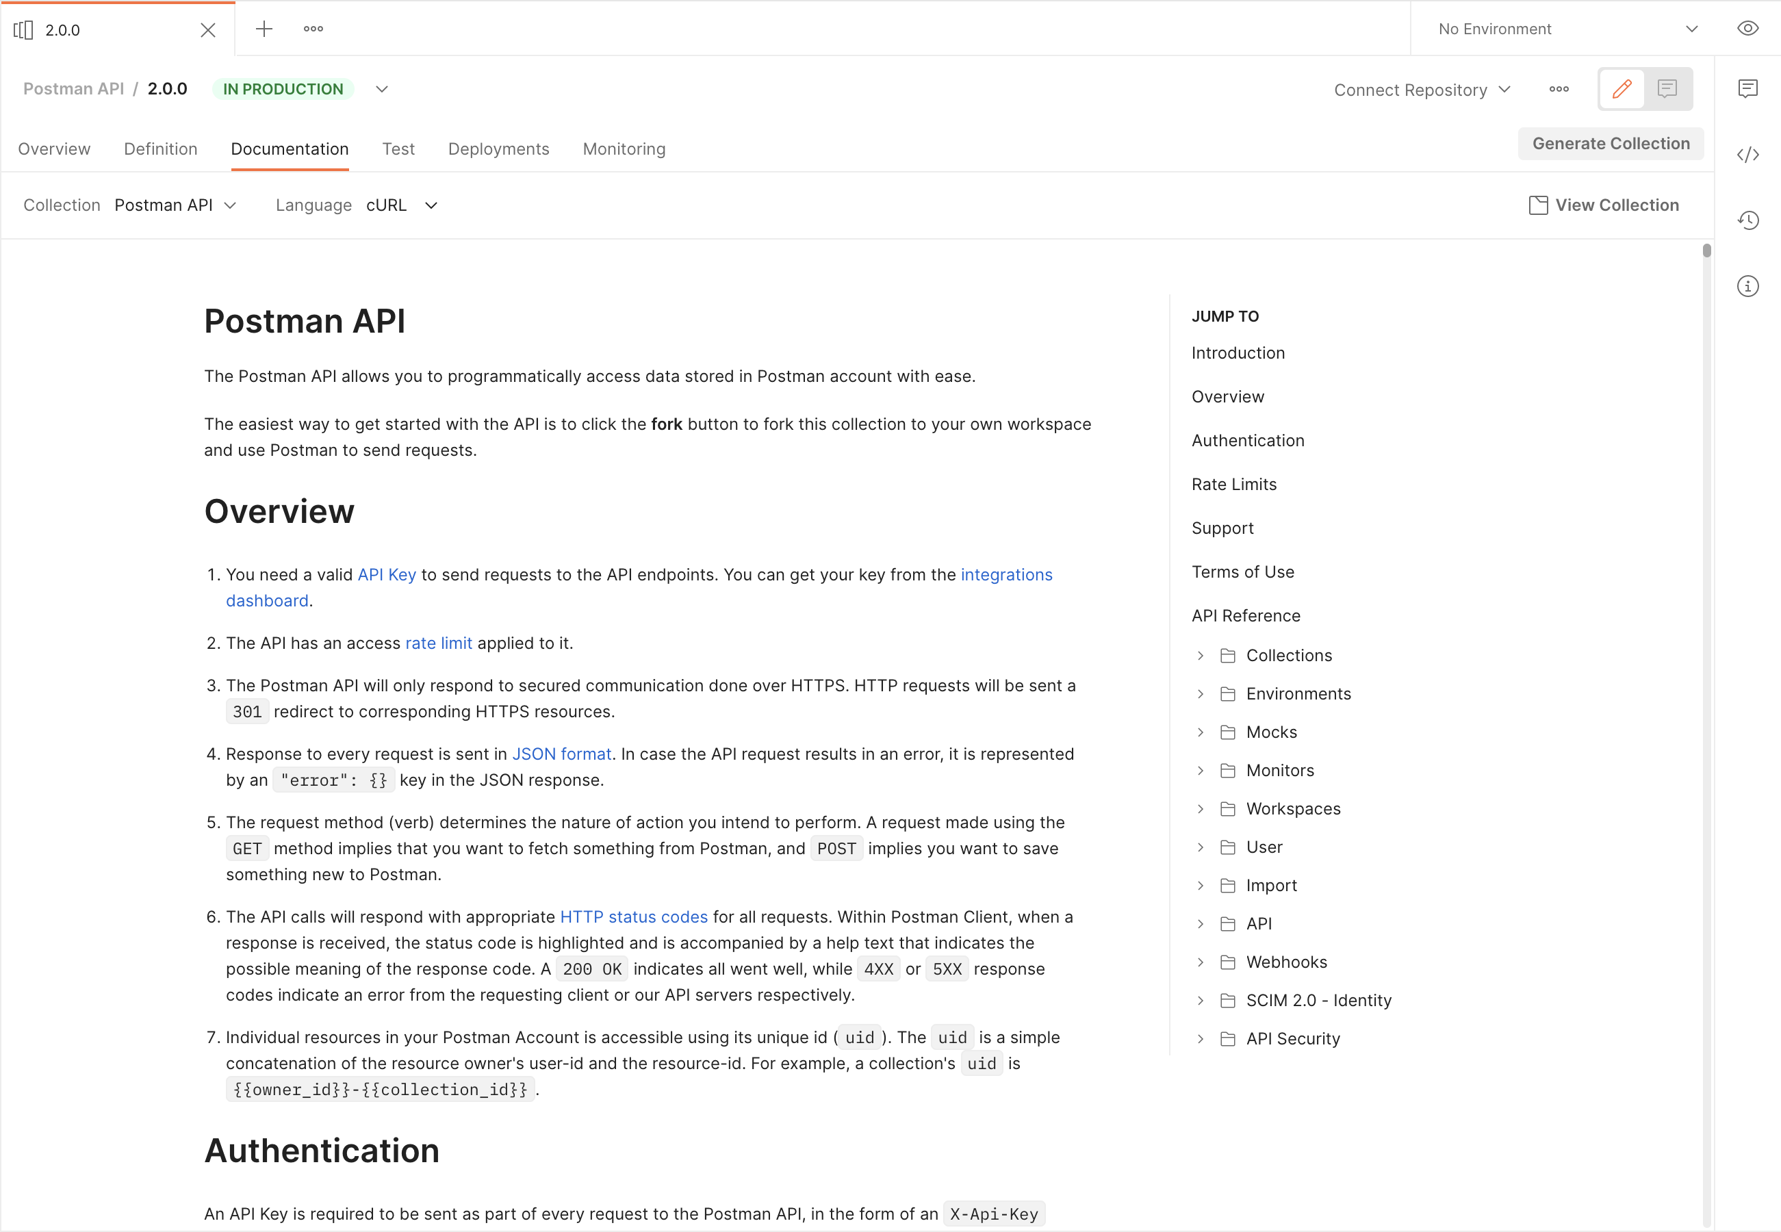Click the eye icon to preview
This screenshot has height=1232, width=1781.
click(x=1749, y=29)
